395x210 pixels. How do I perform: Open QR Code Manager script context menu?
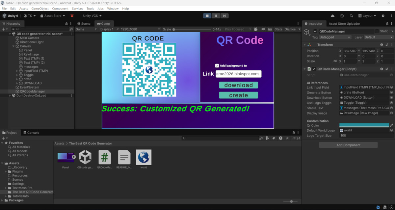click(392, 69)
